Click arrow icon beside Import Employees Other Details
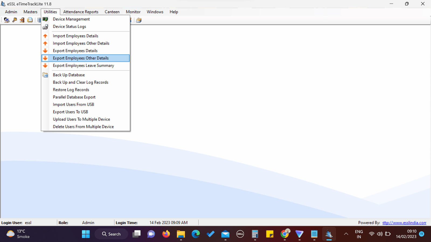 45,43
